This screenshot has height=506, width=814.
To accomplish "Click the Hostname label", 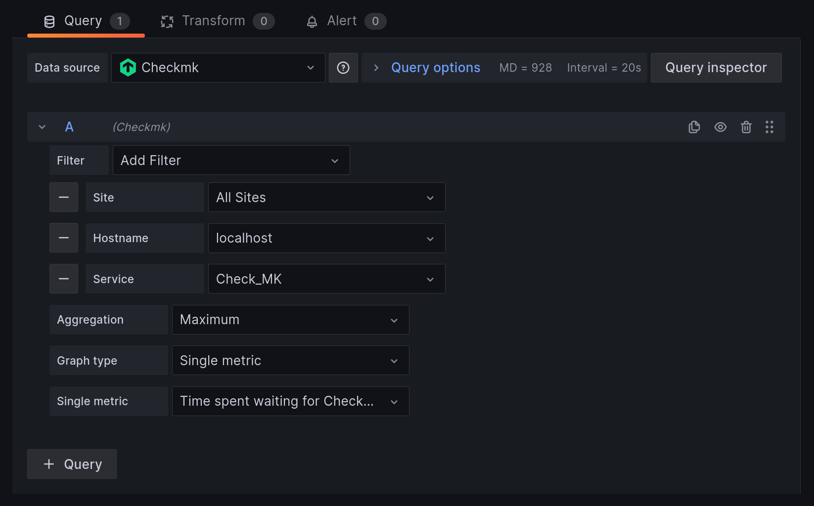I will (x=145, y=238).
